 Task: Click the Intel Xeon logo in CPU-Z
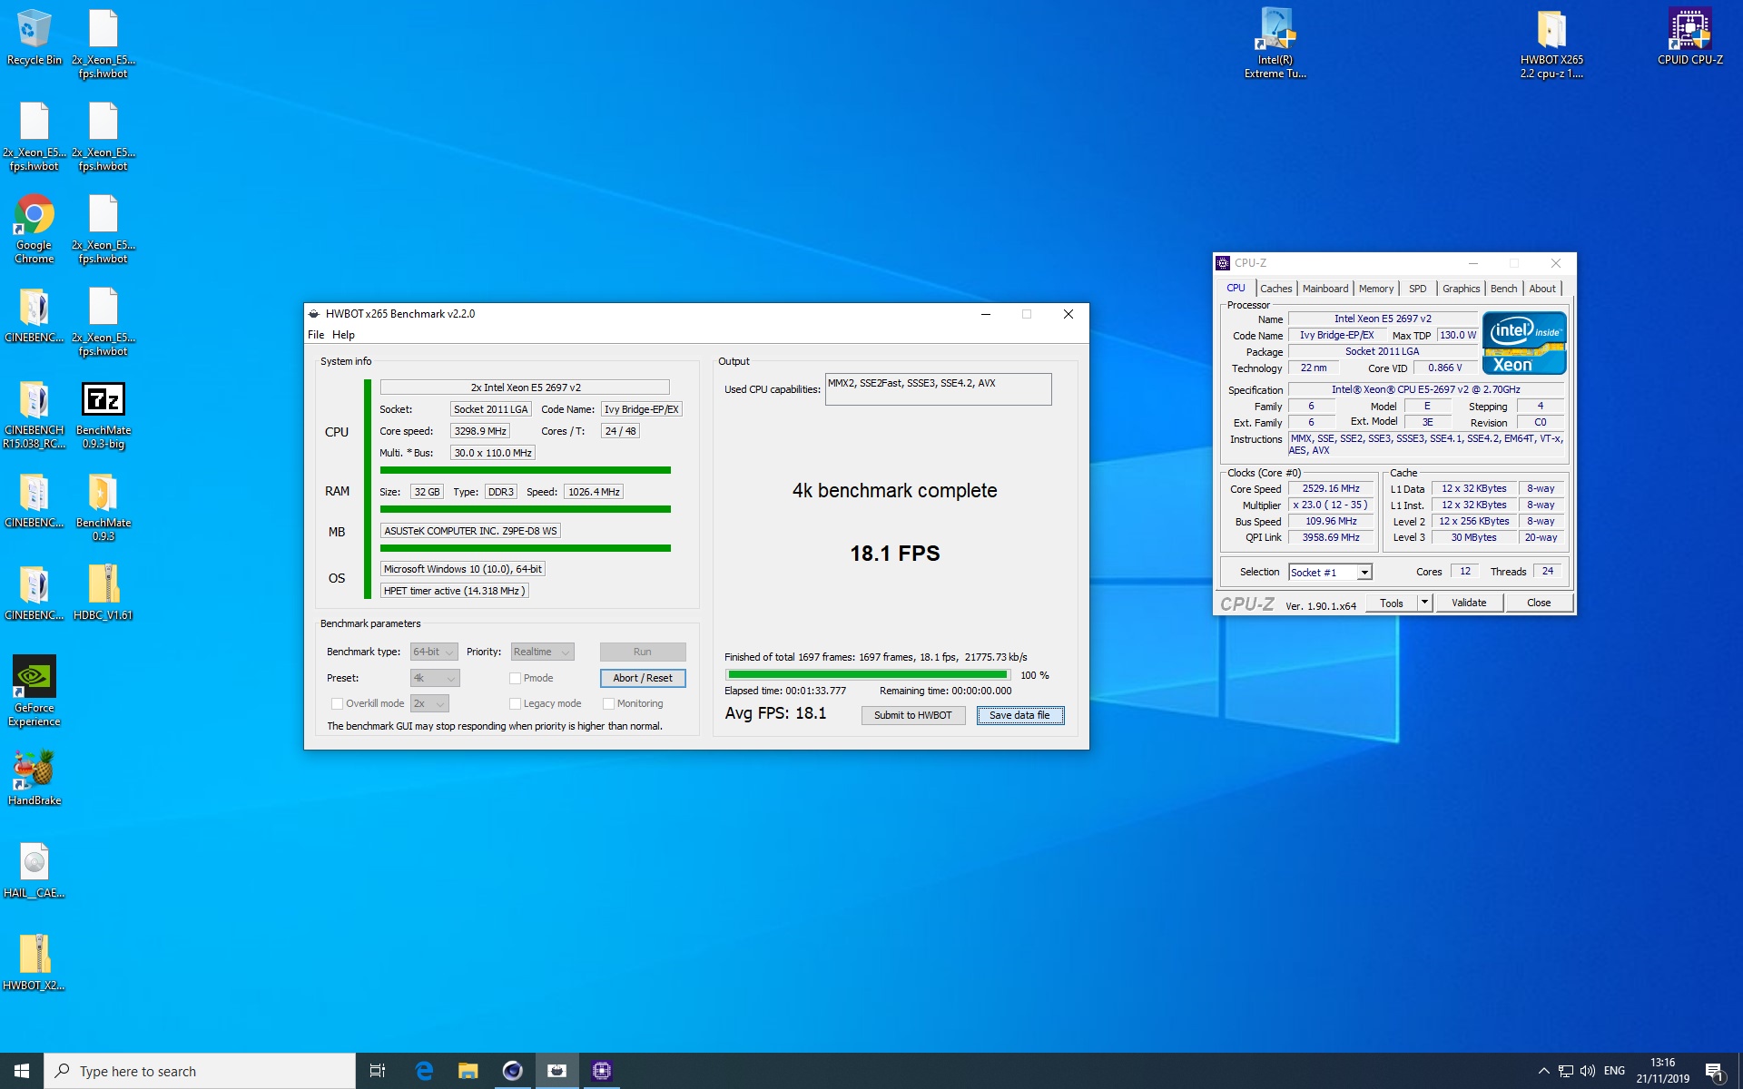[1524, 343]
